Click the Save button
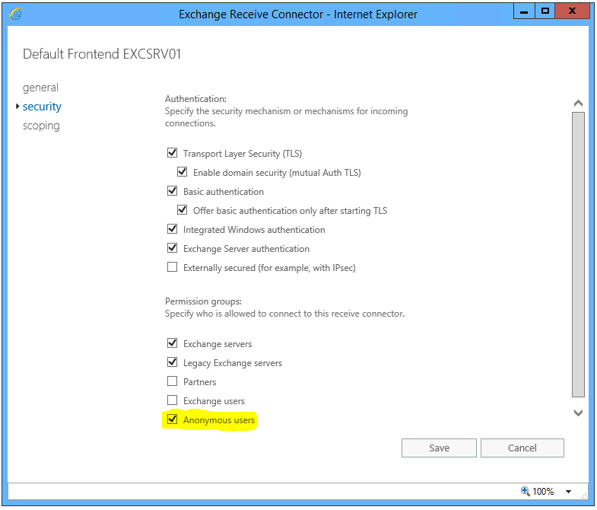Viewport: 597px width, 510px height. point(439,448)
